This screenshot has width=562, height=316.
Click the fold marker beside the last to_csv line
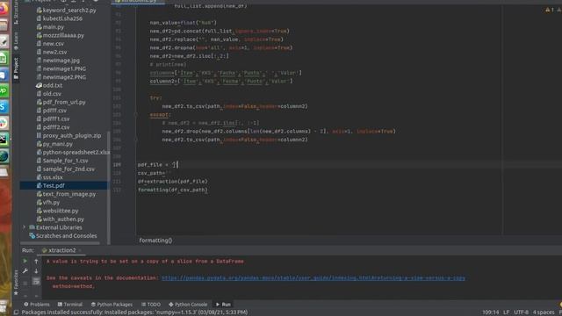click(135, 140)
